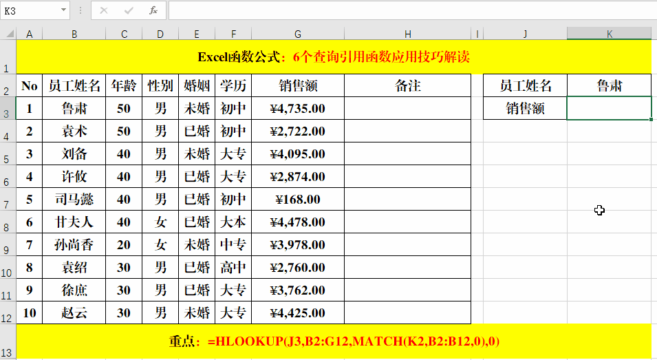Select column H header
657x360 pixels.
[x=408, y=34]
